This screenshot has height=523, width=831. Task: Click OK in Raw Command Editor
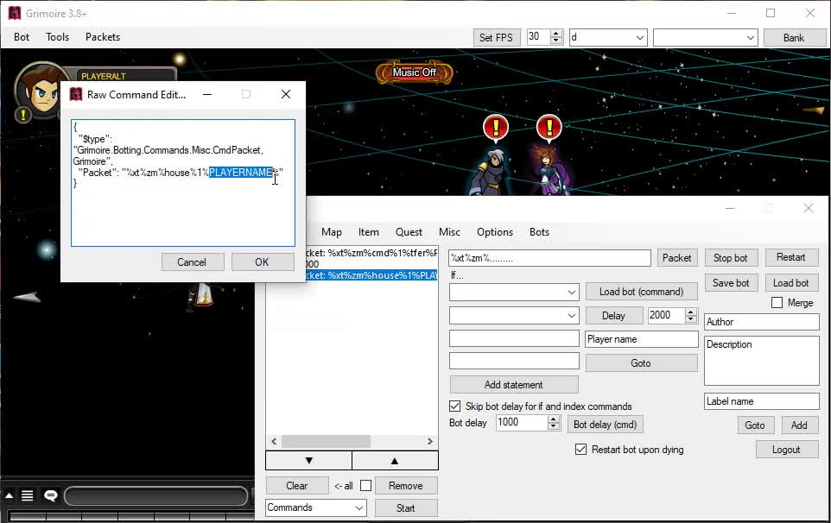(263, 262)
